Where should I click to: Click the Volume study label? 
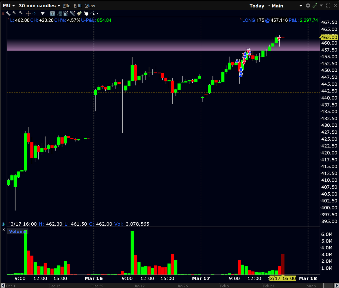18,231
